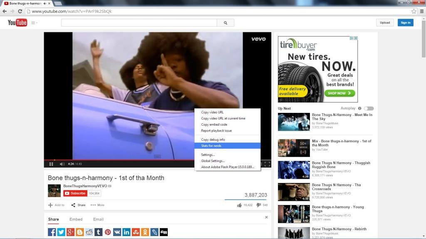Pause the video
Image resolution: width=426 pixels, height=239 pixels.
[x=51, y=164]
